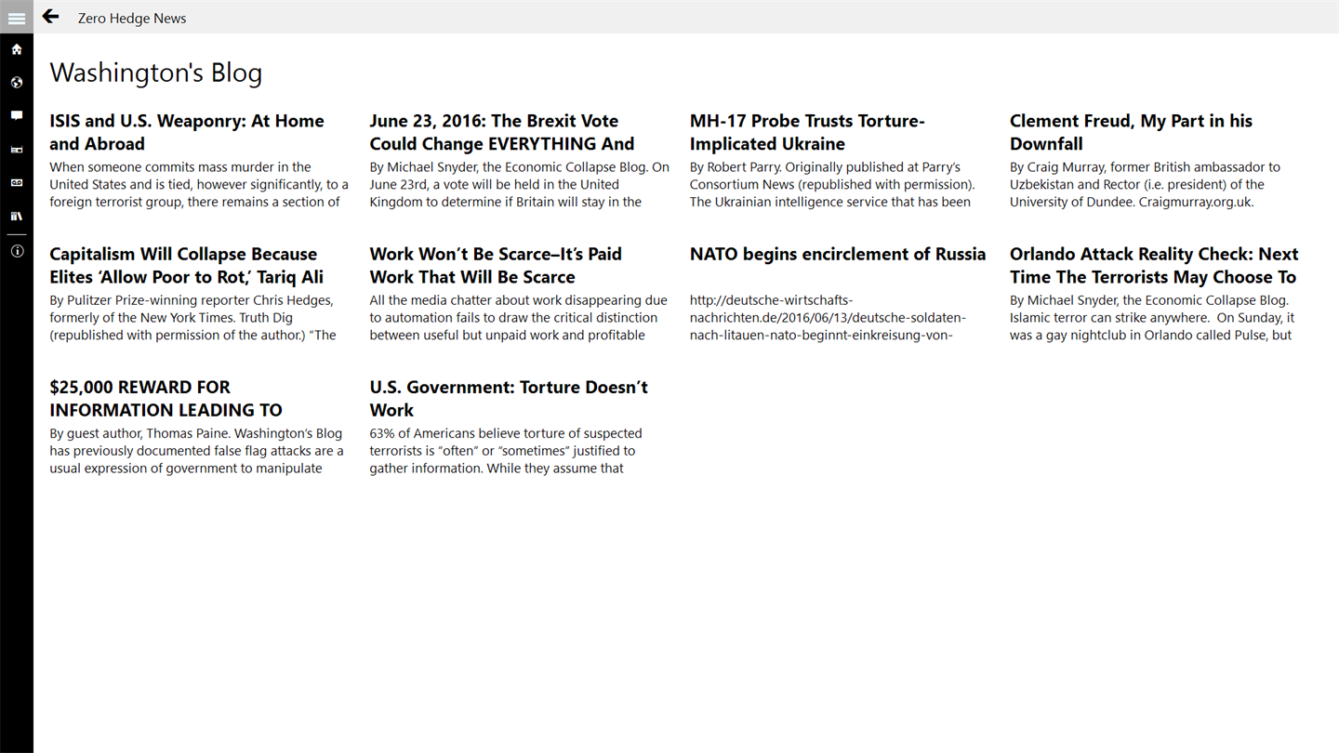
Task: Click summary 'By guest author, Thomas Paine'
Action: [196, 451]
